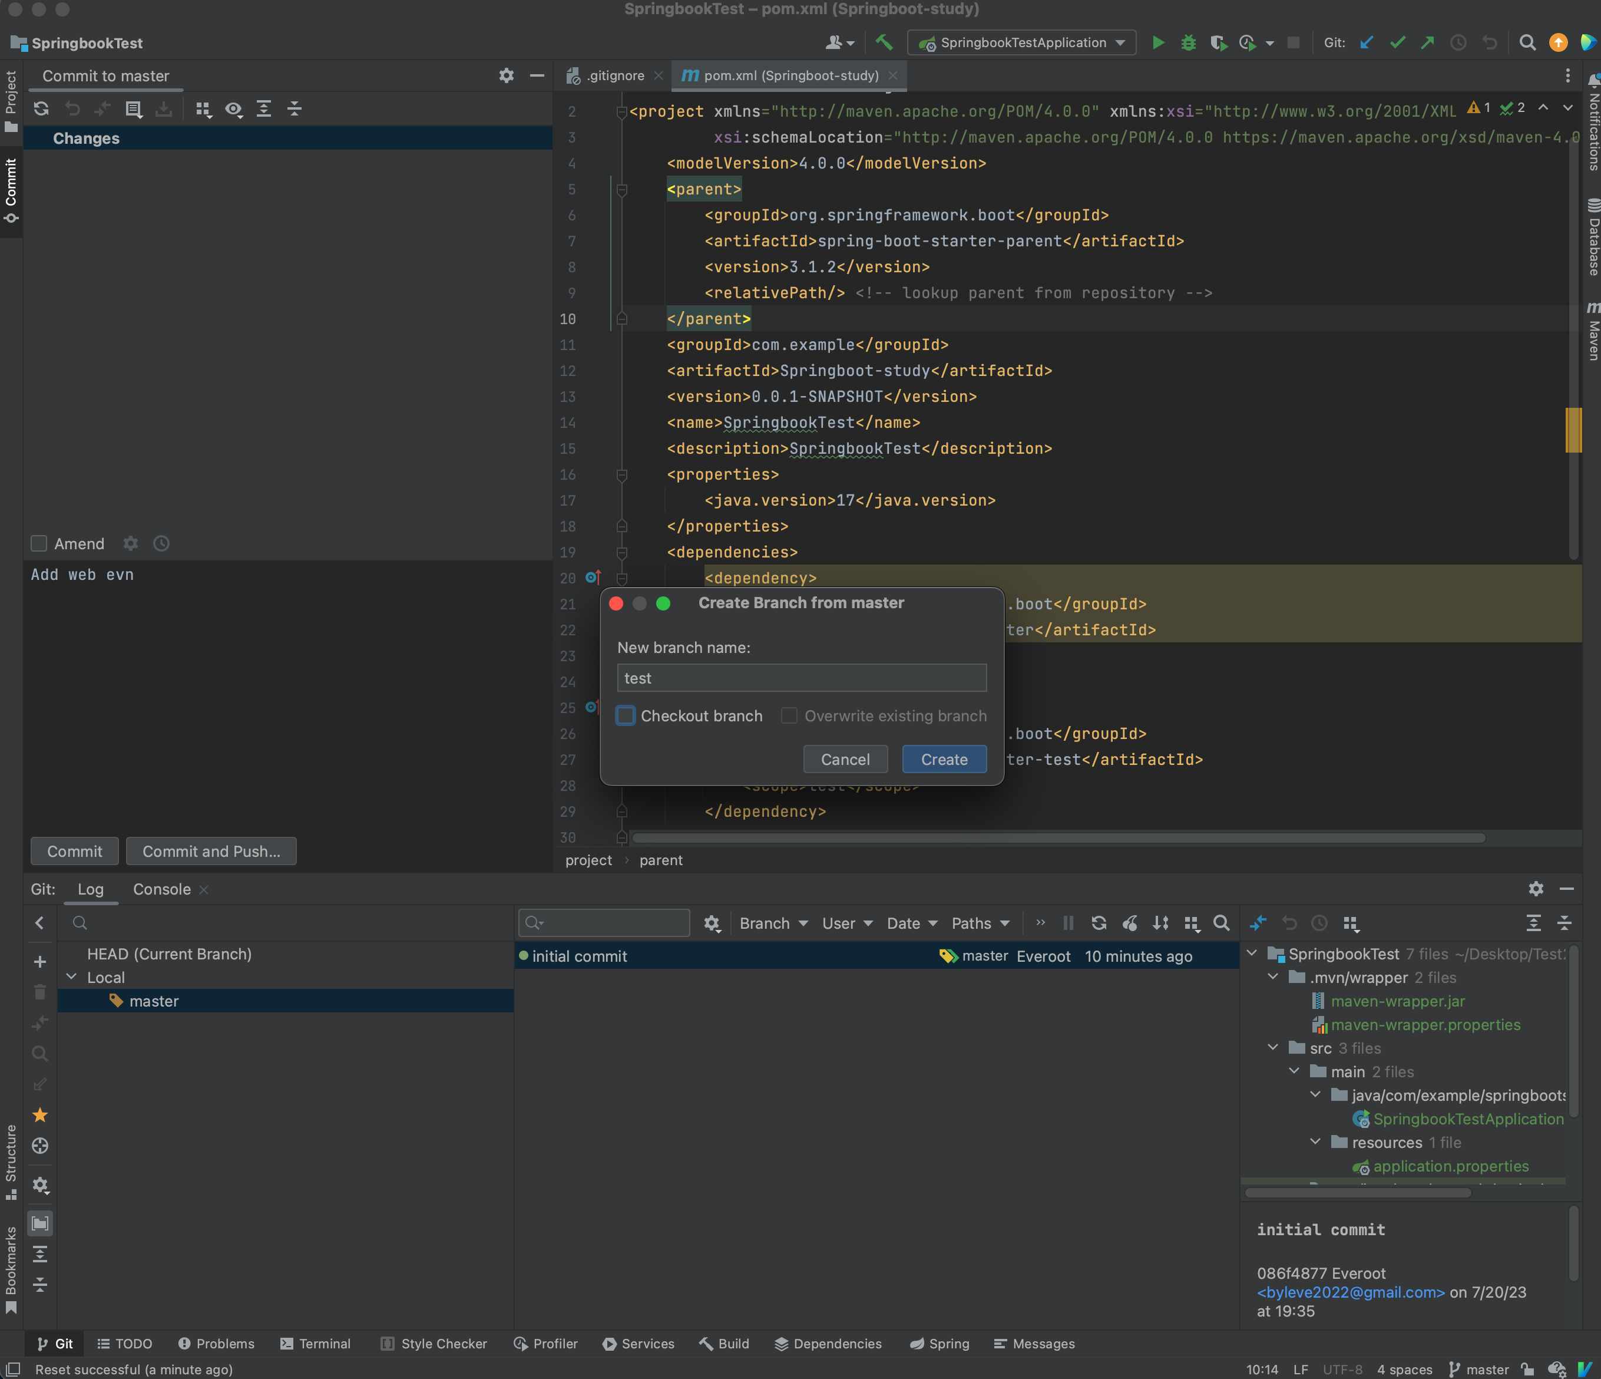Click master branch widget in status bar
Viewport: 1601px width, 1379px height.
pyautogui.click(x=1478, y=1370)
